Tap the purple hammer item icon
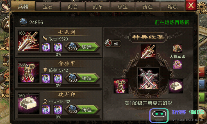 click(177, 64)
